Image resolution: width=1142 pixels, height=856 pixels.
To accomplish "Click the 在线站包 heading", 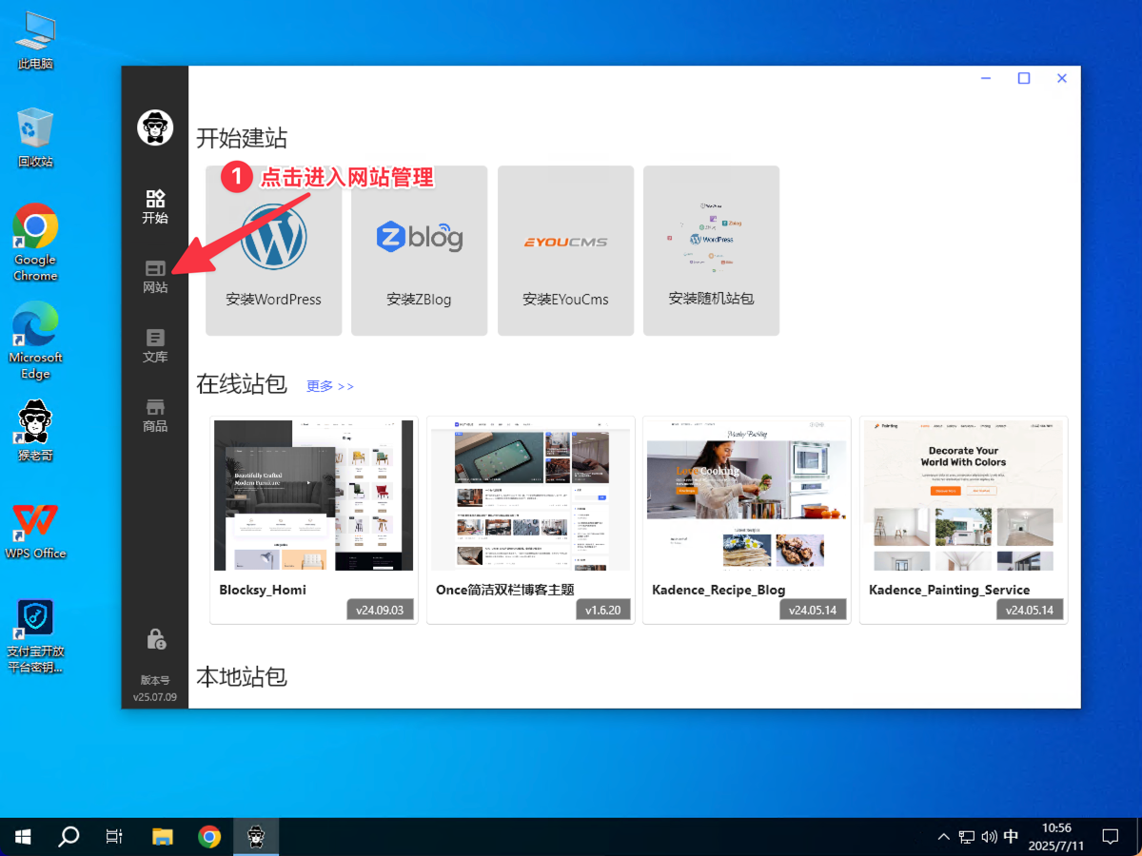I will coord(242,384).
